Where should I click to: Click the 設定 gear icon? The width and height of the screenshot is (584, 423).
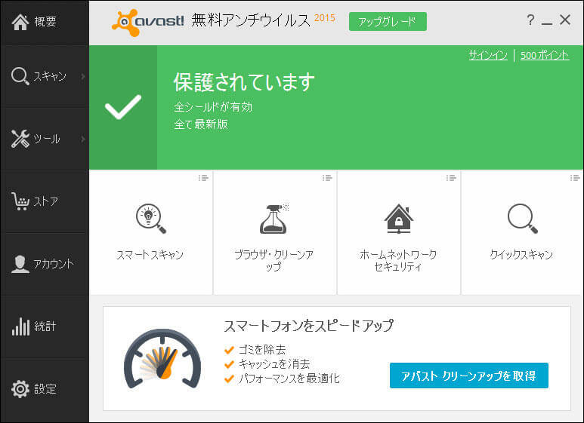point(20,389)
